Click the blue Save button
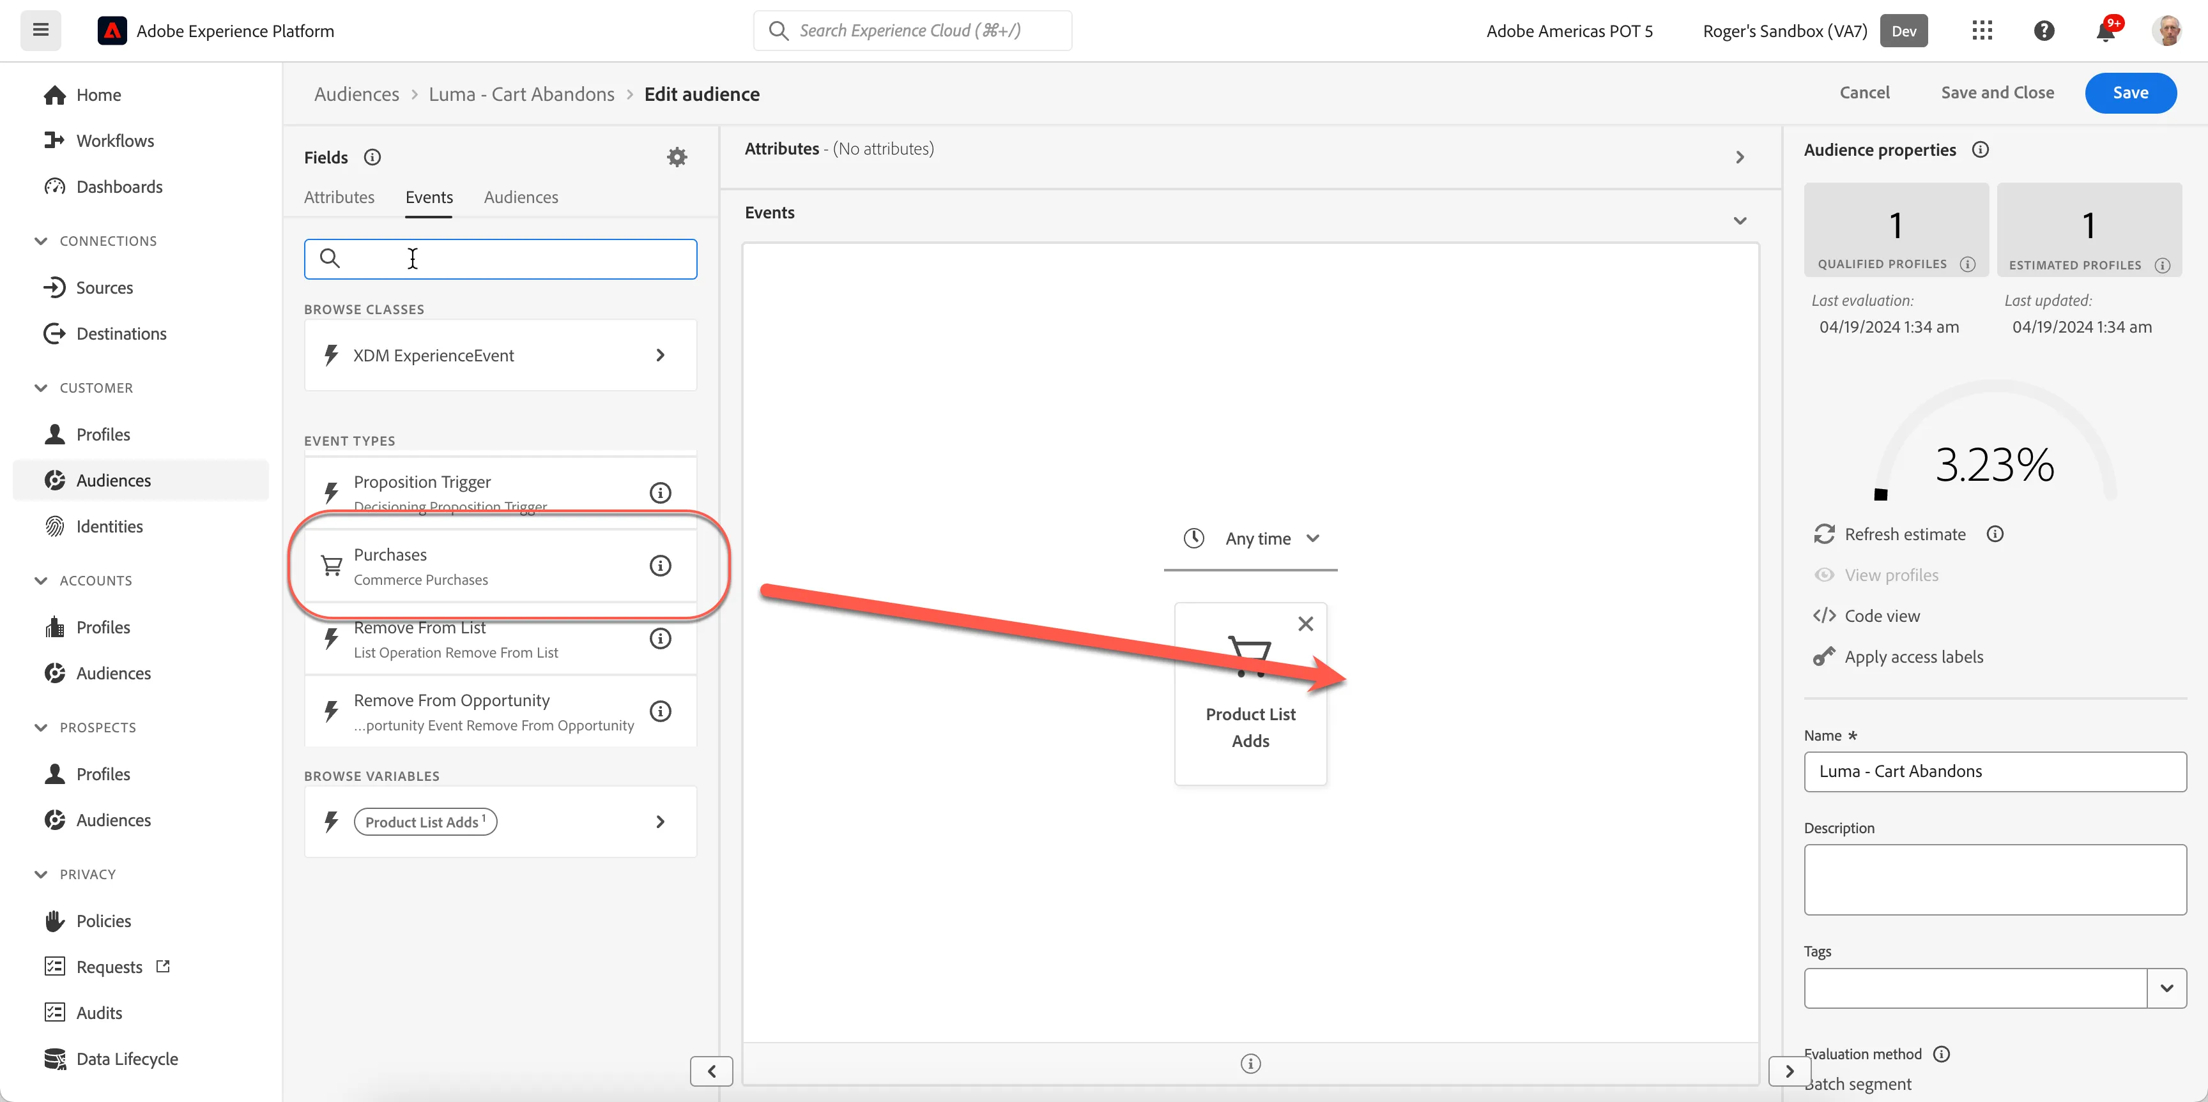 click(2130, 93)
